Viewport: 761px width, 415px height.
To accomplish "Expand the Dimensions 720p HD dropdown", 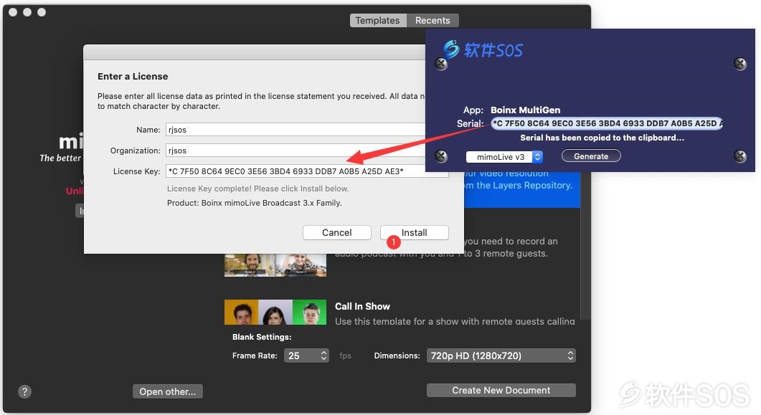I will click(x=501, y=356).
